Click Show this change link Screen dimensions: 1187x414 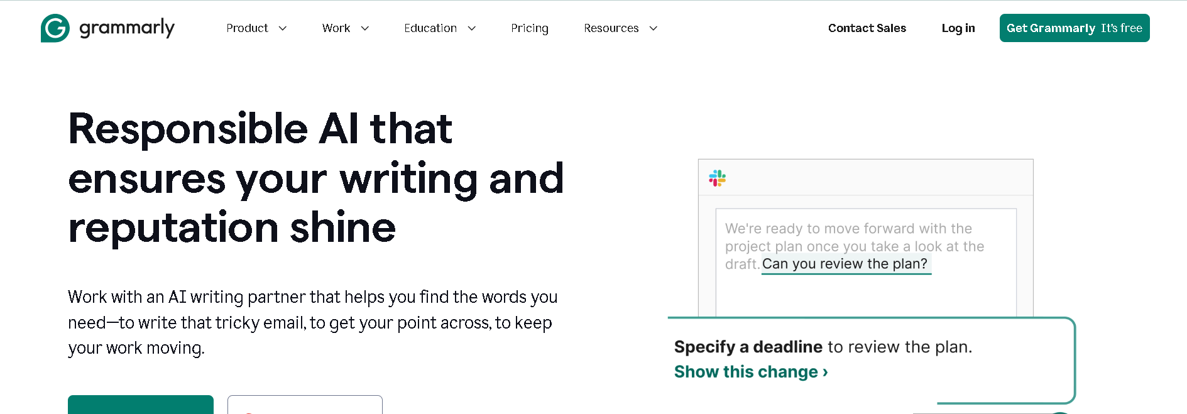(751, 372)
